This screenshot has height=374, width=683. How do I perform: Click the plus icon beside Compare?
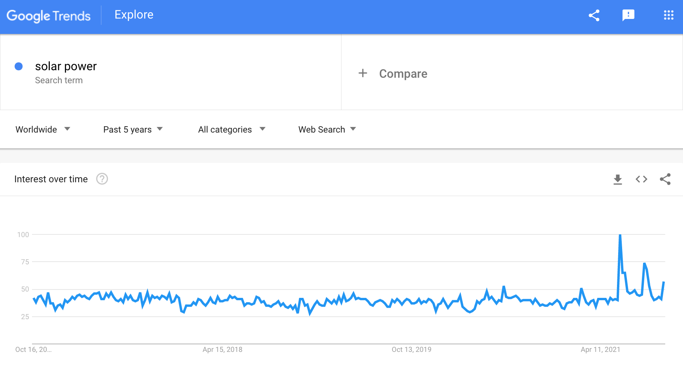click(362, 73)
